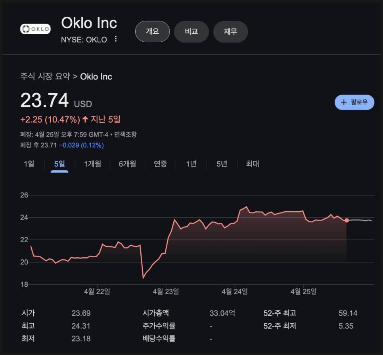Switch to the 비교 compare pill
The image size is (383, 355).
191,31
